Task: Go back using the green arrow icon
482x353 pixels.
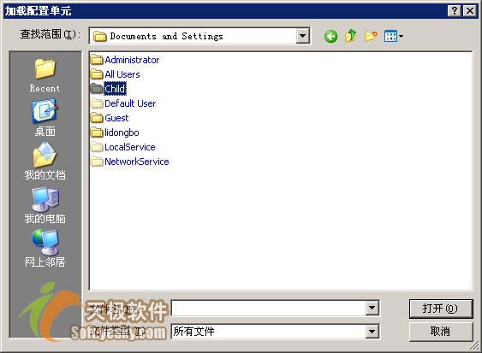Action: coord(330,37)
